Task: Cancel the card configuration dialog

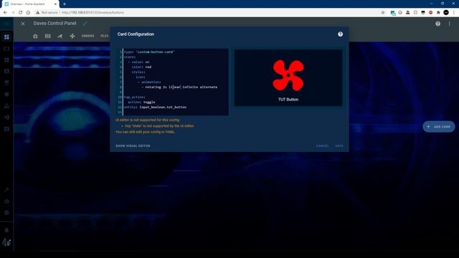Action: pos(322,145)
